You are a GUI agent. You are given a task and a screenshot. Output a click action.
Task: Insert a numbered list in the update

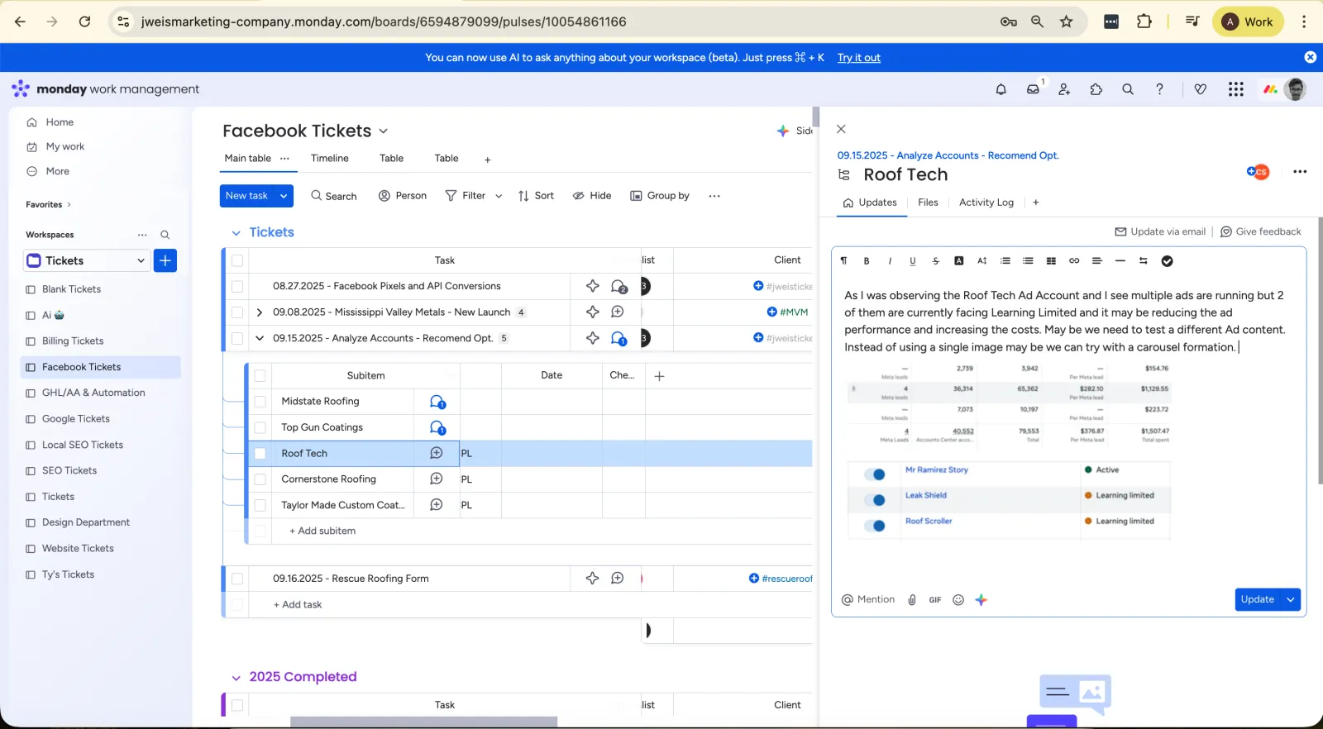pos(1005,261)
